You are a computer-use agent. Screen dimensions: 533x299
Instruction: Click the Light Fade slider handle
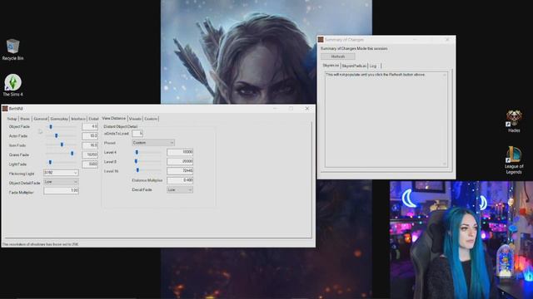pyautogui.click(x=50, y=163)
